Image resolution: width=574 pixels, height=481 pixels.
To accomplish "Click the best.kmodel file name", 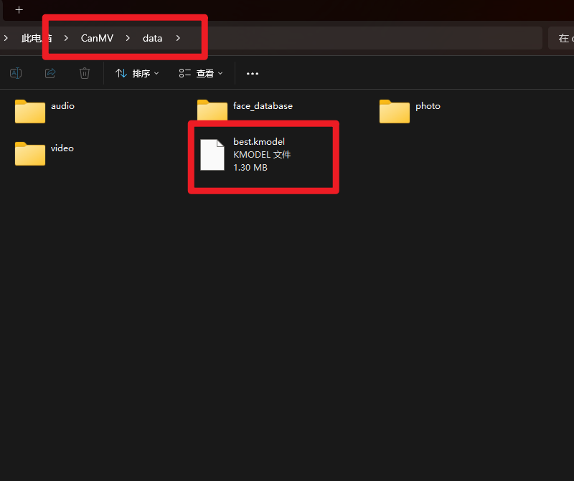I will point(259,141).
